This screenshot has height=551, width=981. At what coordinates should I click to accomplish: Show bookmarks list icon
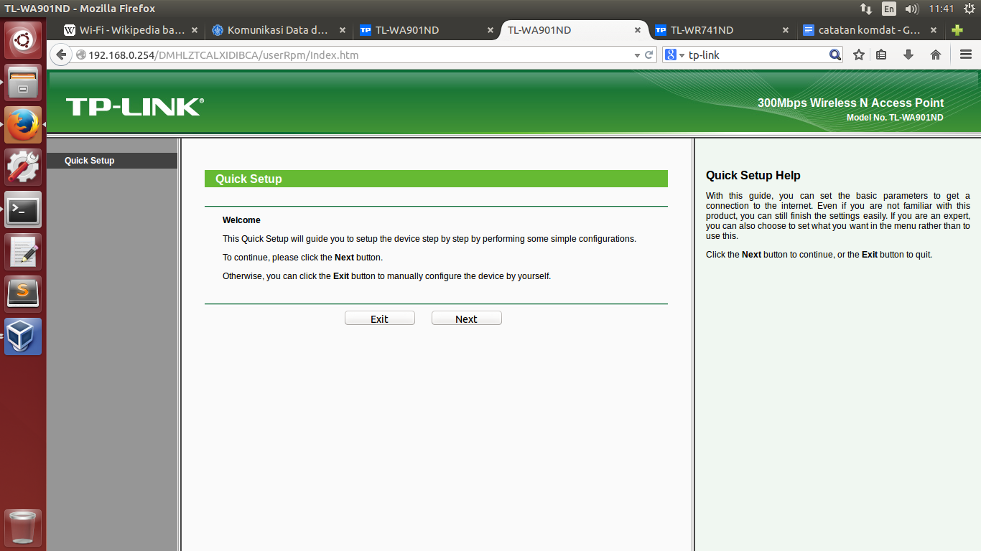point(881,55)
